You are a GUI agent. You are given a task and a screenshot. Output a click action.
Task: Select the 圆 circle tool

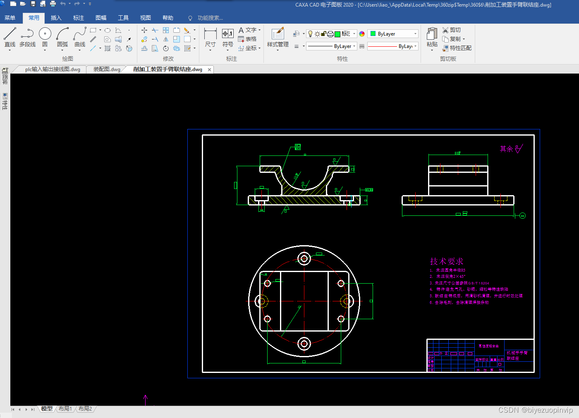click(x=45, y=37)
